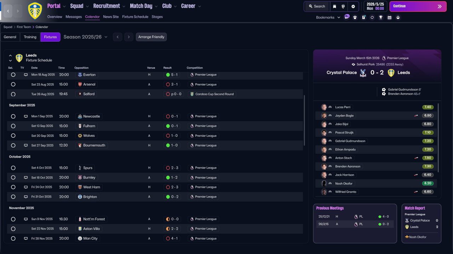Open the News Site sub-tab
Screen dimensions: 453x254
[111, 17]
